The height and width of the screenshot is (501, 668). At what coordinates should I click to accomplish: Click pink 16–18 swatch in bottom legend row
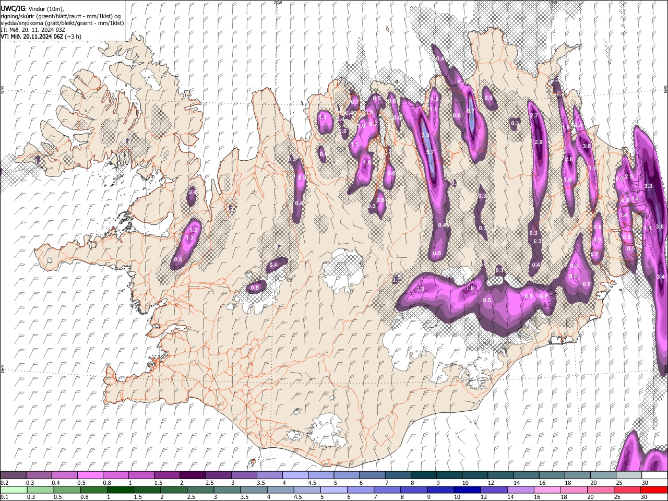(547, 490)
